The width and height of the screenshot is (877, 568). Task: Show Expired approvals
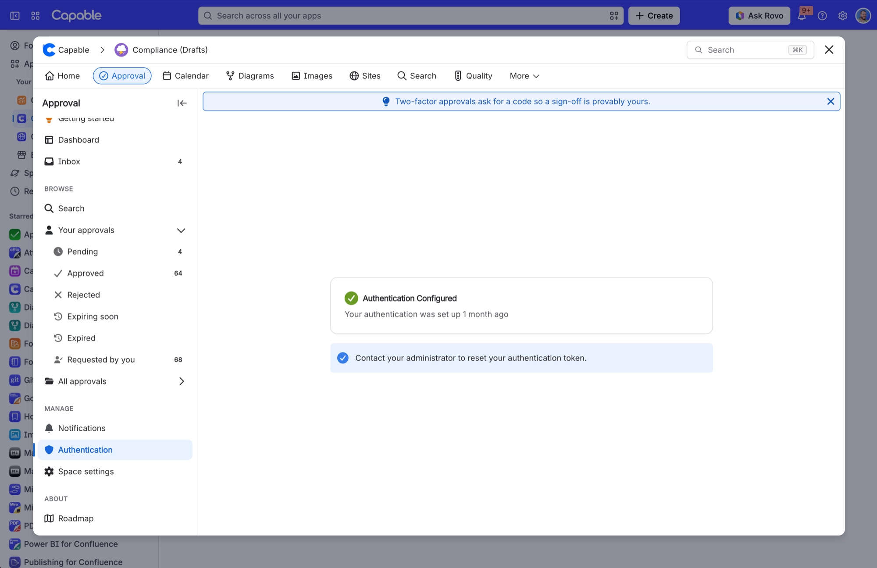tap(115, 338)
